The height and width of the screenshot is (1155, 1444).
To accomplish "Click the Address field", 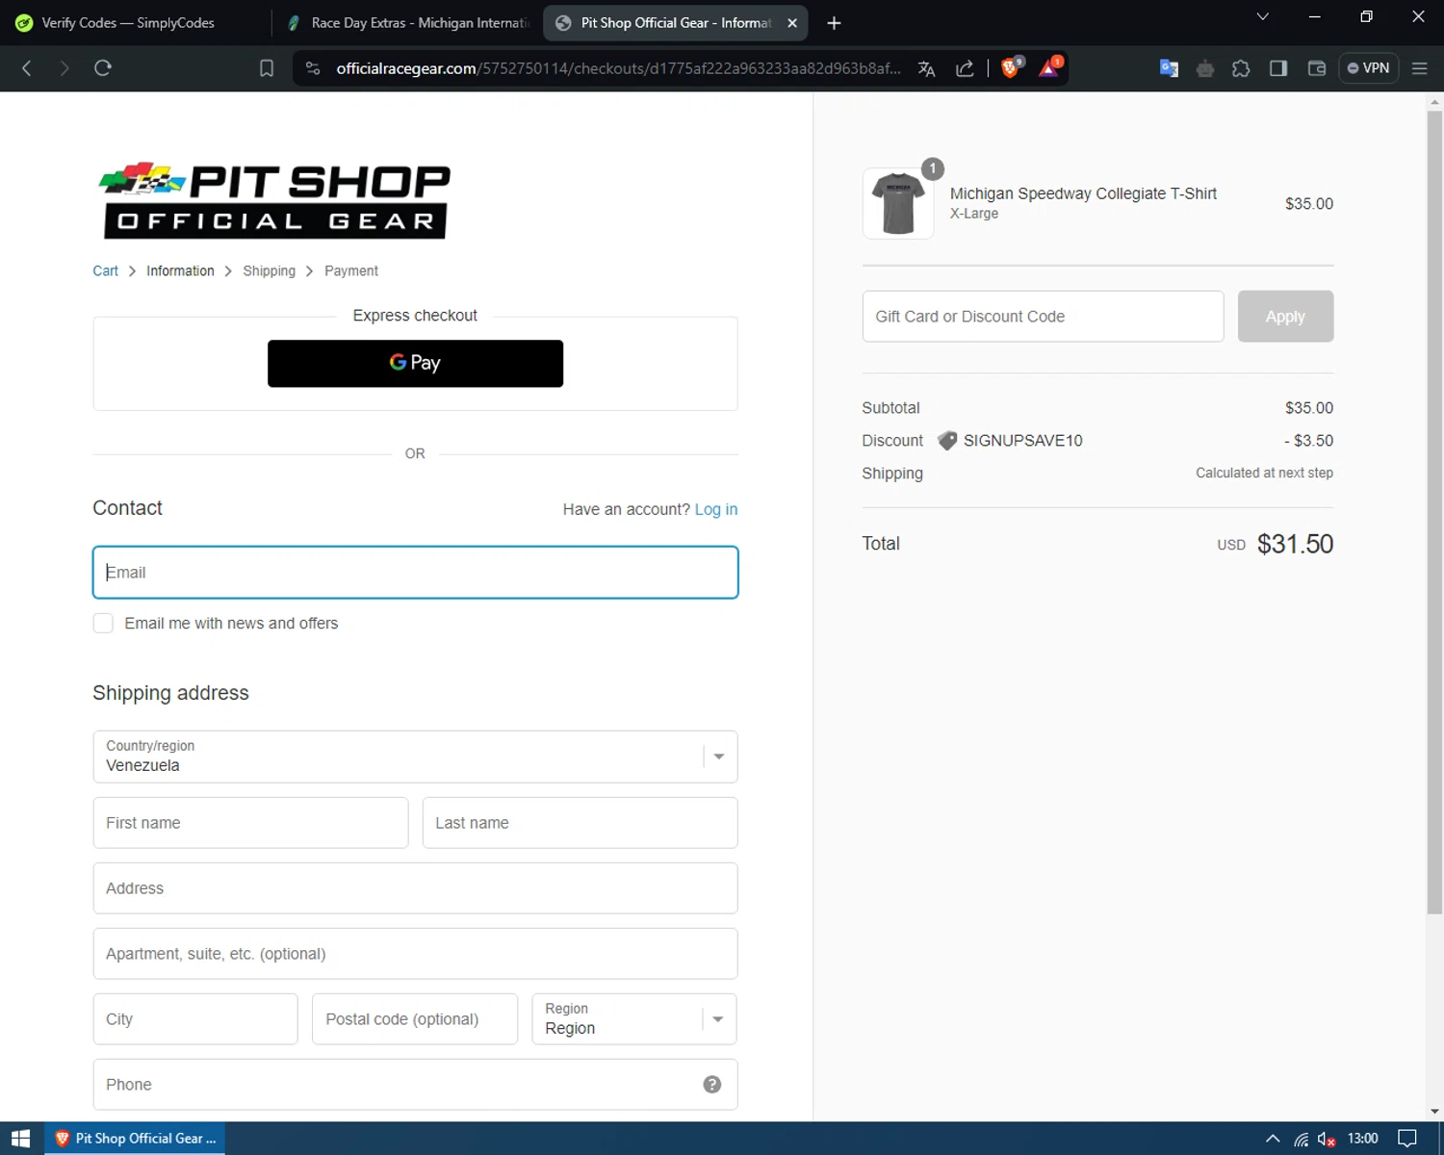I will point(415,888).
